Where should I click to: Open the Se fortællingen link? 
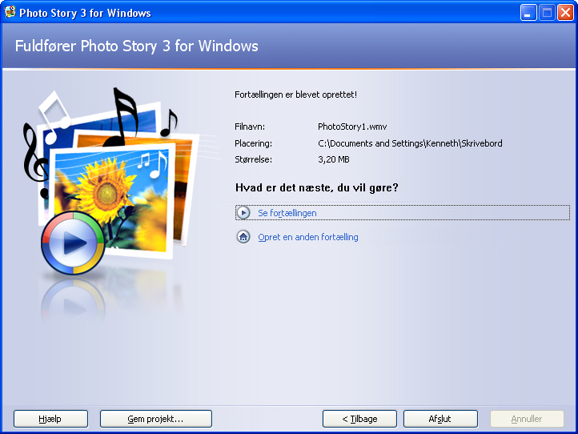tap(287, 213)
